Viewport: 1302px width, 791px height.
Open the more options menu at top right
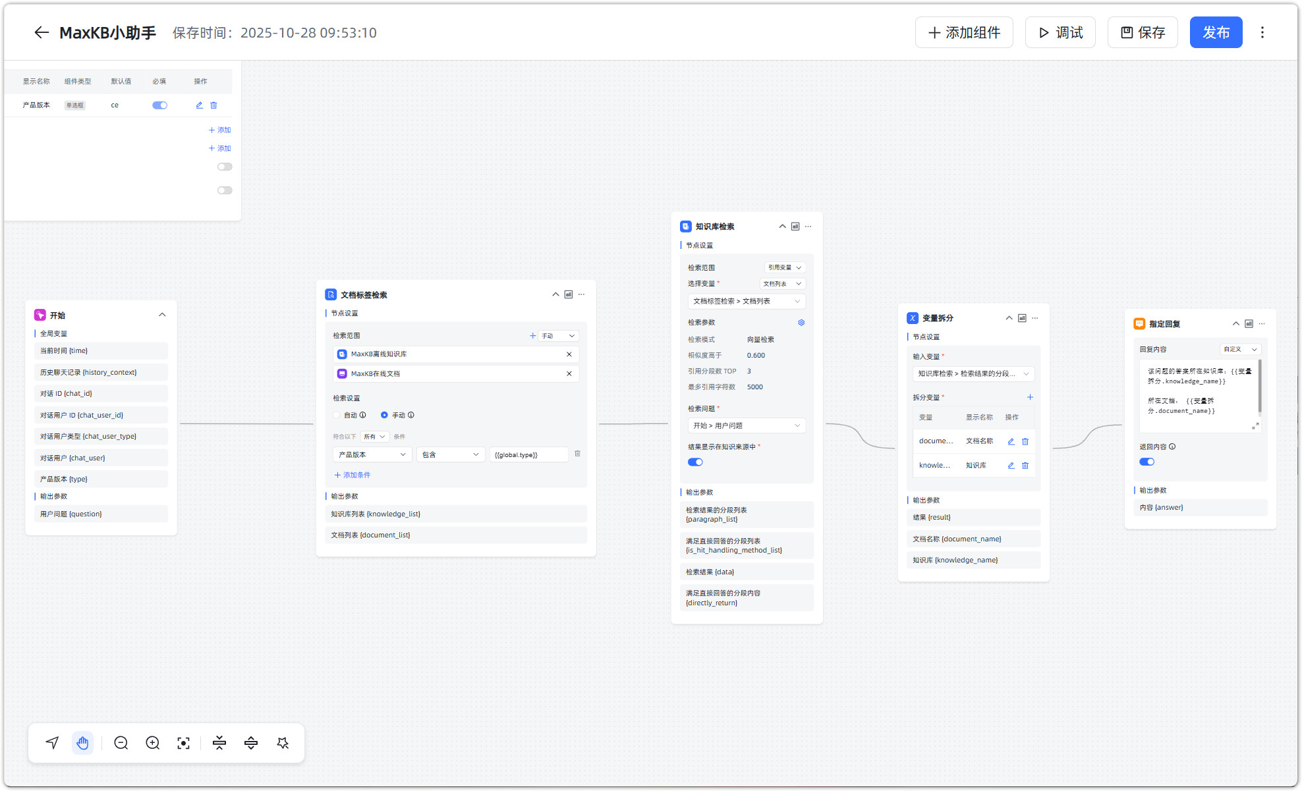pyautogui.click(x=1262, y=32)
